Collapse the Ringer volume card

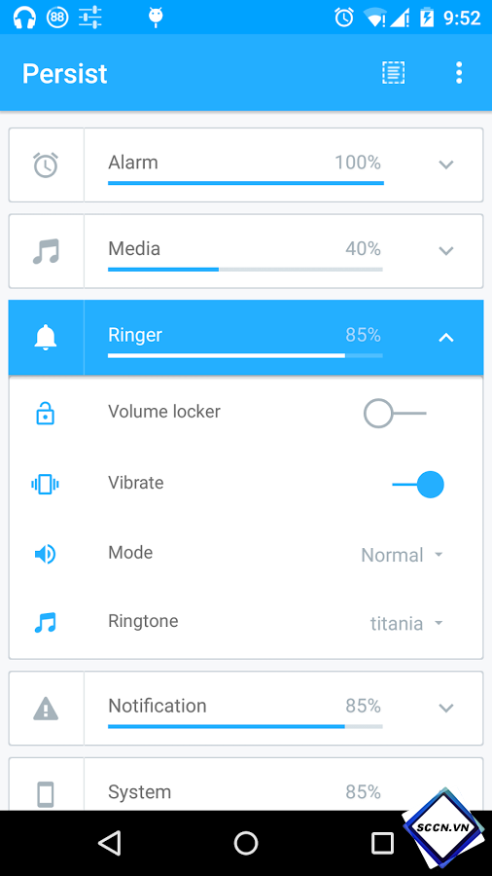(x=445, y=337)
